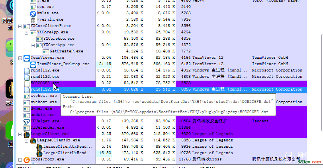This screenshot has width=323, height=168.
Task: Collapse YXCoreApp.exe PID 4372 subtree
Action: [x=33, y=45]
